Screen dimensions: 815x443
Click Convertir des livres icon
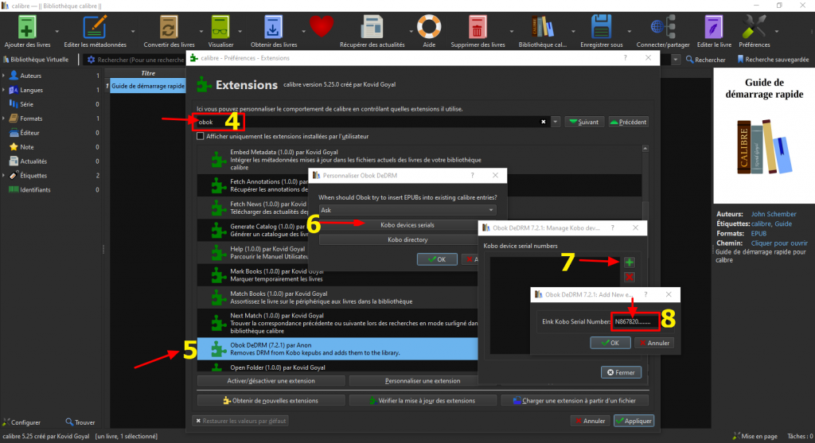click(x=169, y=27)
